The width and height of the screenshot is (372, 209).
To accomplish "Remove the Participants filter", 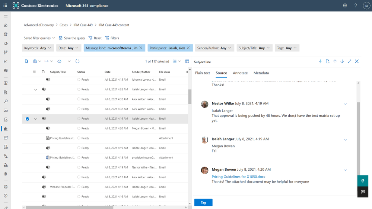I will point(188,48).
